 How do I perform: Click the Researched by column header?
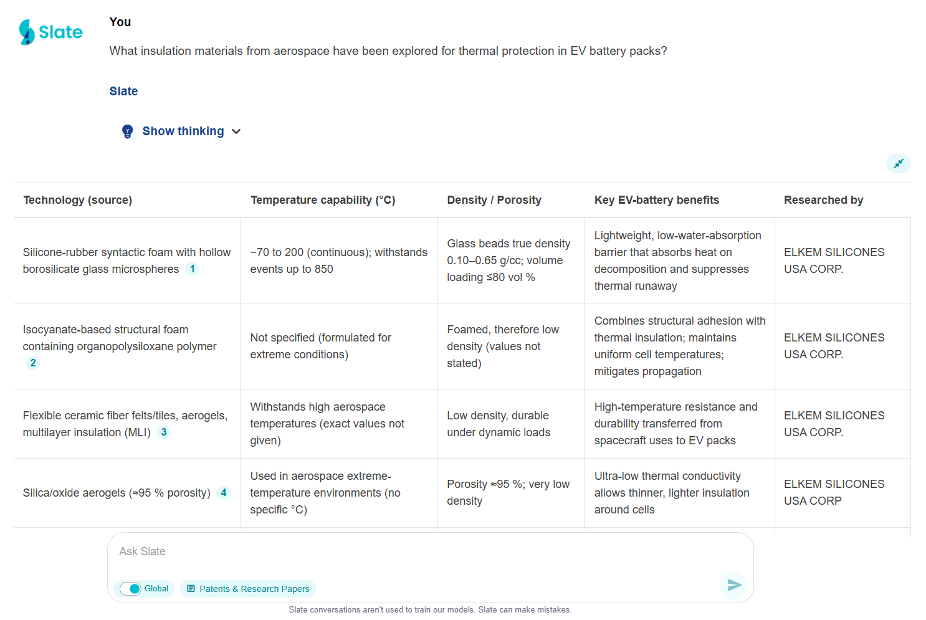point(823,200)
